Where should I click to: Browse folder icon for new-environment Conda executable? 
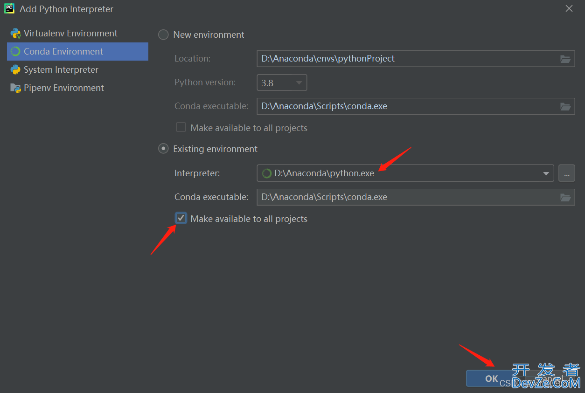point(565,106)
